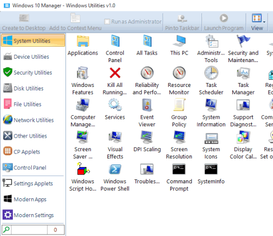Open Other Utilities category
The image size is (273, 236).
33,136
